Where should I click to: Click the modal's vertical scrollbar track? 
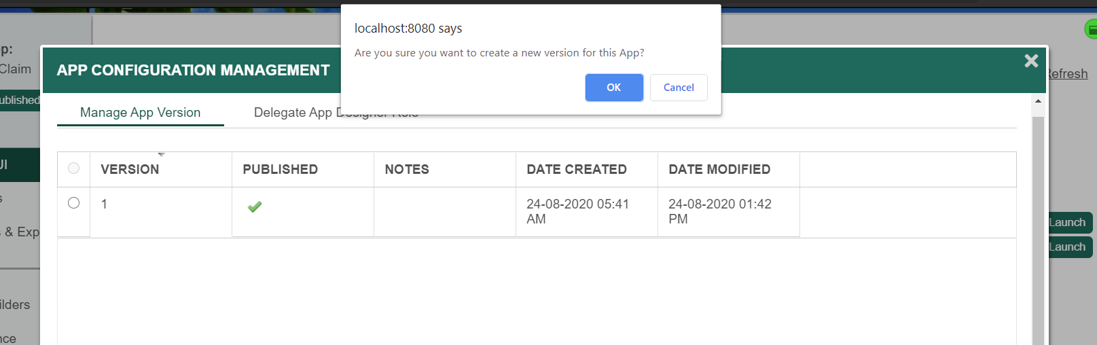1037,231
